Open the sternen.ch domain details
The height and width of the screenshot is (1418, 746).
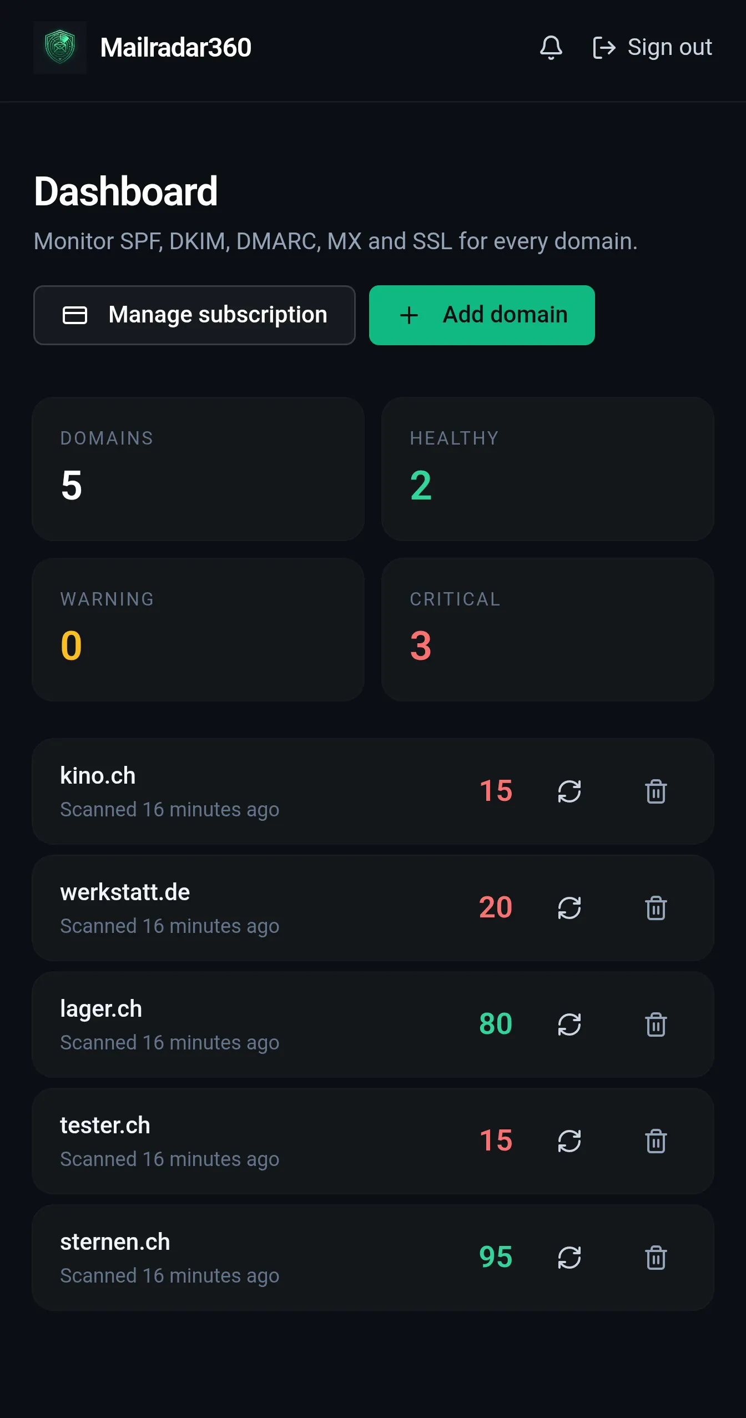click(x=373, y=1258)
